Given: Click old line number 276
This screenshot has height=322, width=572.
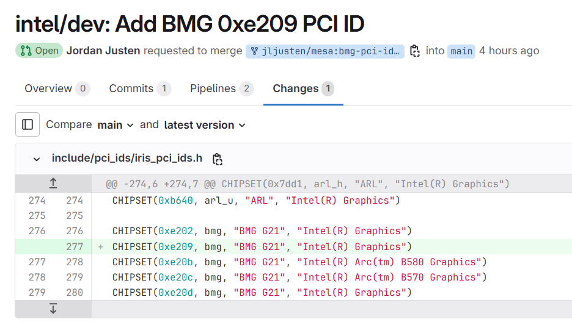Looking at the screenshot, I should click(37, 231).
